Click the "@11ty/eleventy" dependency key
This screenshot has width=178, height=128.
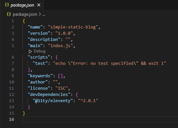53,101
